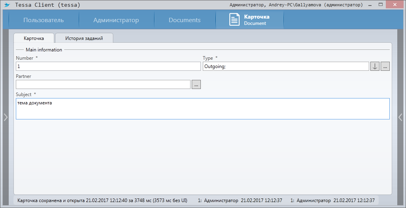The height and width of the screenshot is (208, 406).
Task: Click the "Карточка сохранена и открыта" status message
Action: pyautogui.click(x=102, y=200)
